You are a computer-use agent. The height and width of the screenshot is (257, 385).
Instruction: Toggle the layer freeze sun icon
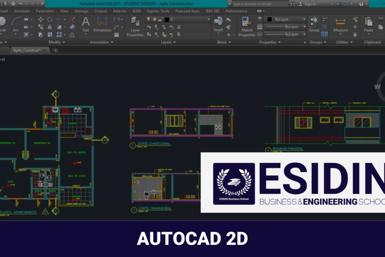click(154, 18)
